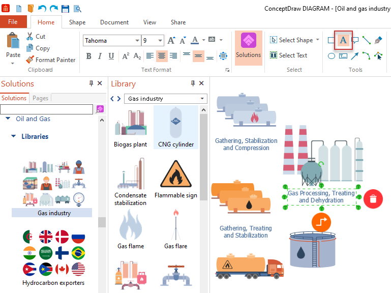
Task: Click the Solutions button in the ribbon
Action: 248,47
